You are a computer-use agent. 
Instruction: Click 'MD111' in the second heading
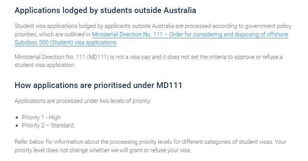click(x=169, y=85)
